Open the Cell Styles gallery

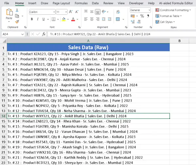(x=166, y=22)
